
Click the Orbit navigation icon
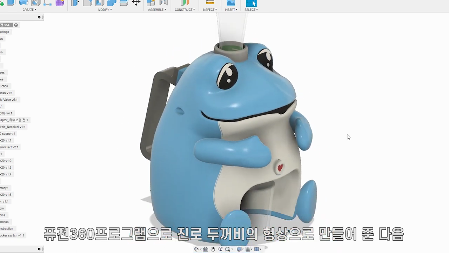196,249
